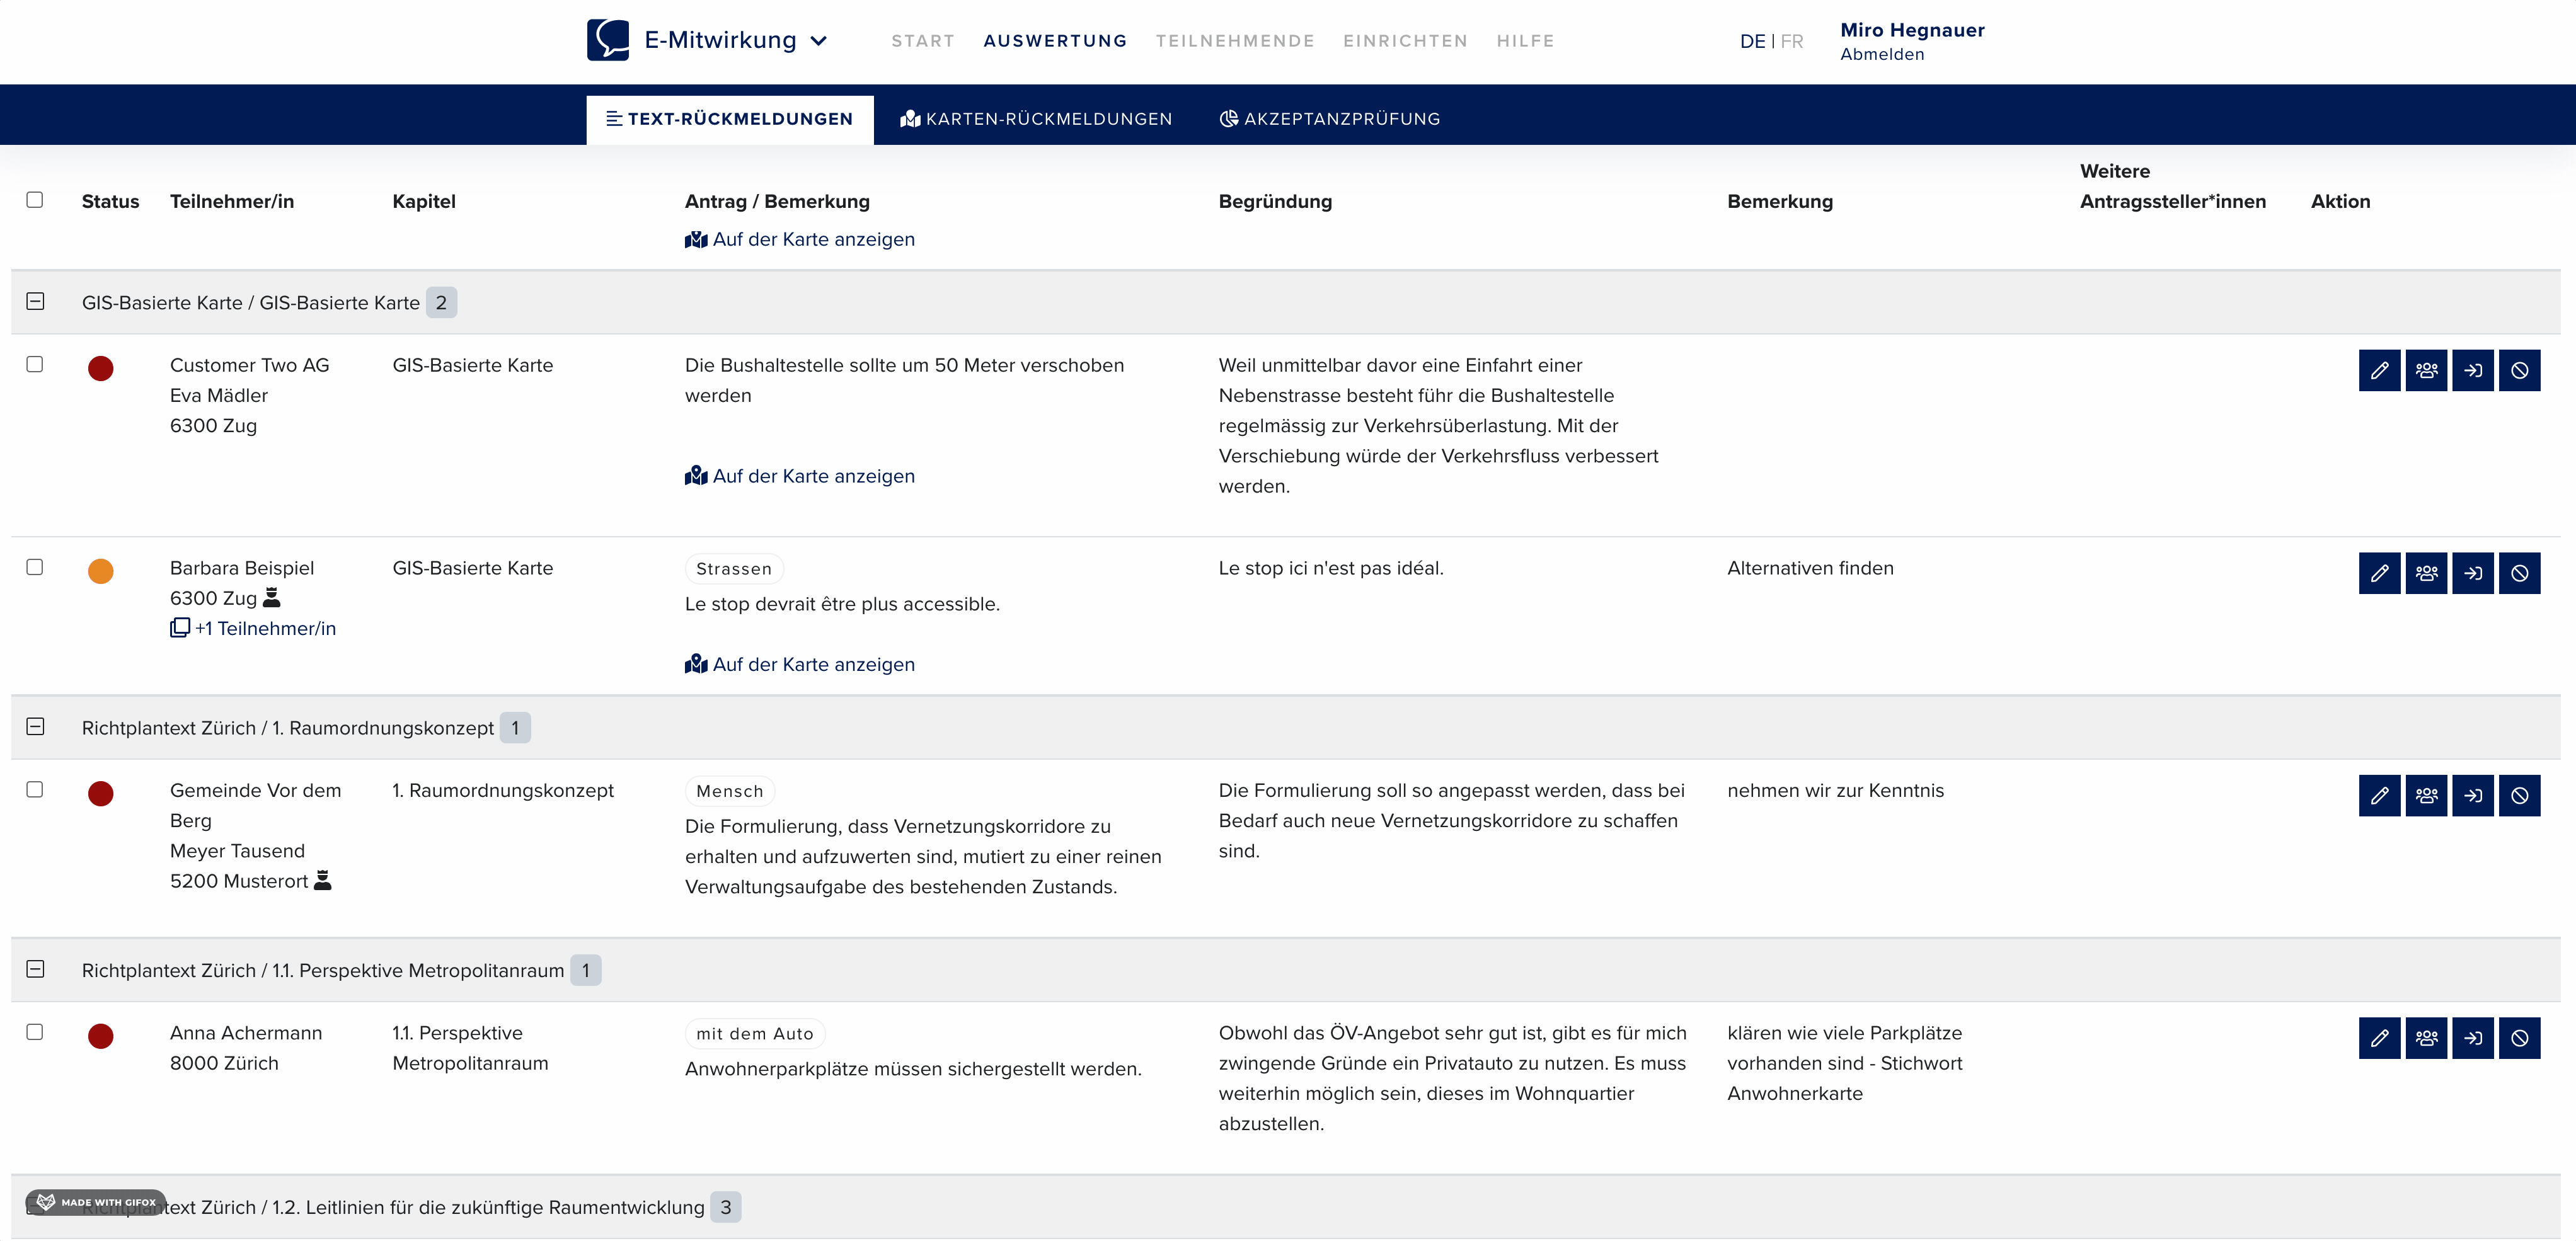The image size is (2576, 1241).
Task: Switch language to DE
Action: pyautogui.click(x=1752, y=41)
